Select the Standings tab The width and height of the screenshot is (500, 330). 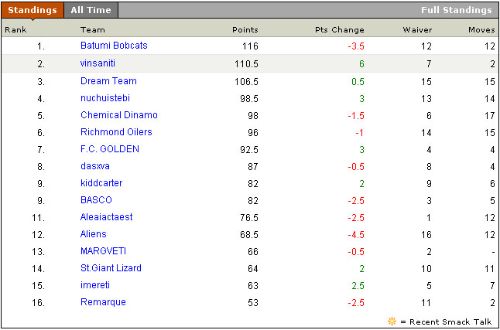tap(32, 10)
